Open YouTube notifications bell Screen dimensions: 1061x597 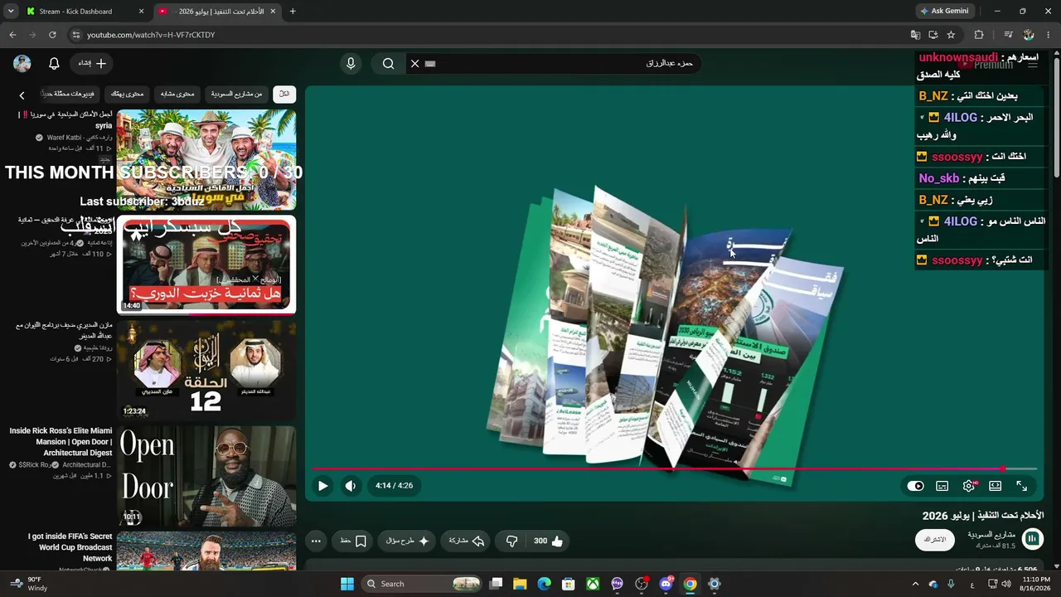point(54,64)
